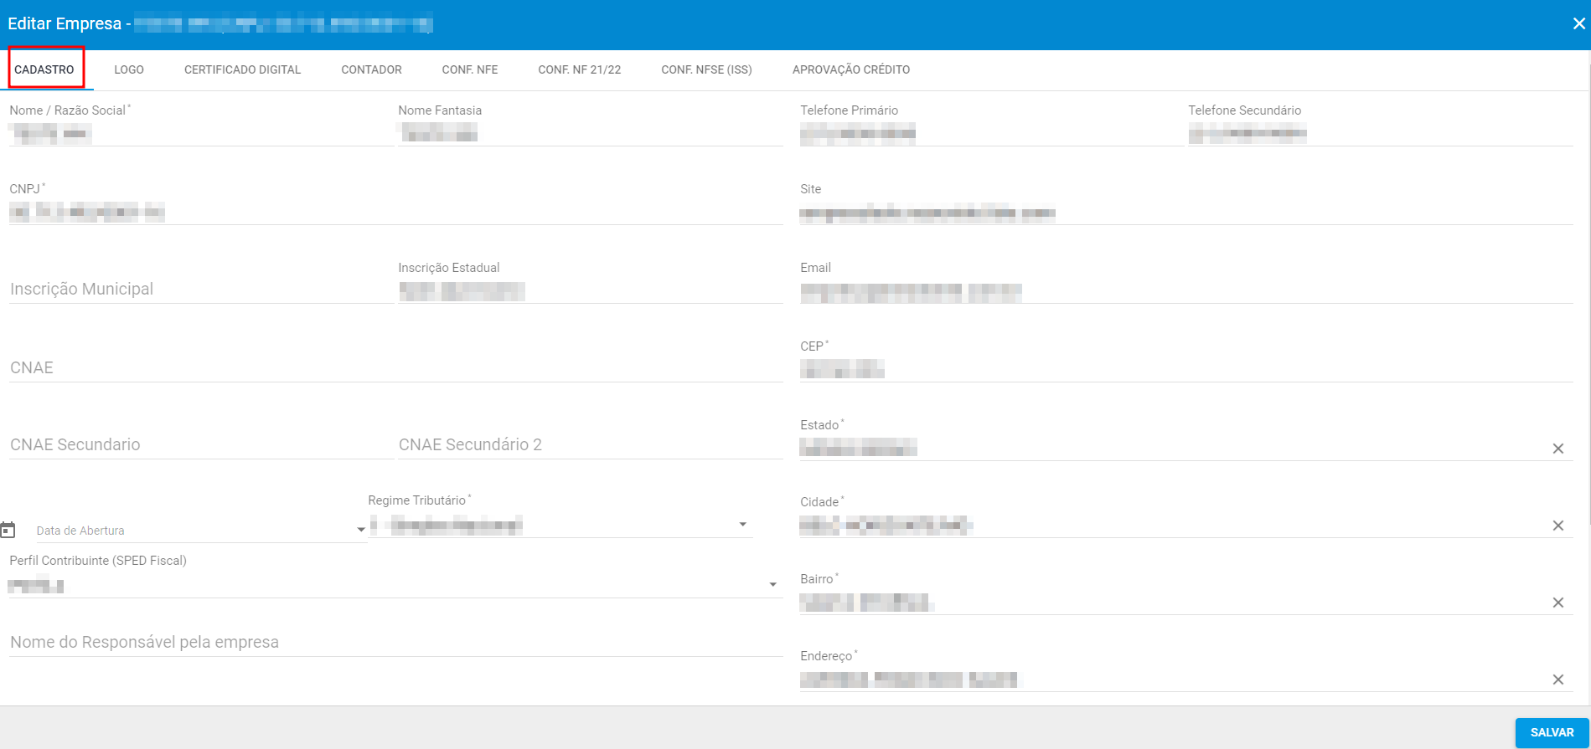Image resolution: width=1591 pixels, height=749 pixels.
Task: Open the Regime Tributário dropdown
Action: [x=560, y=526]
